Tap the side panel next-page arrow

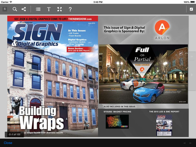coord(192,75)
